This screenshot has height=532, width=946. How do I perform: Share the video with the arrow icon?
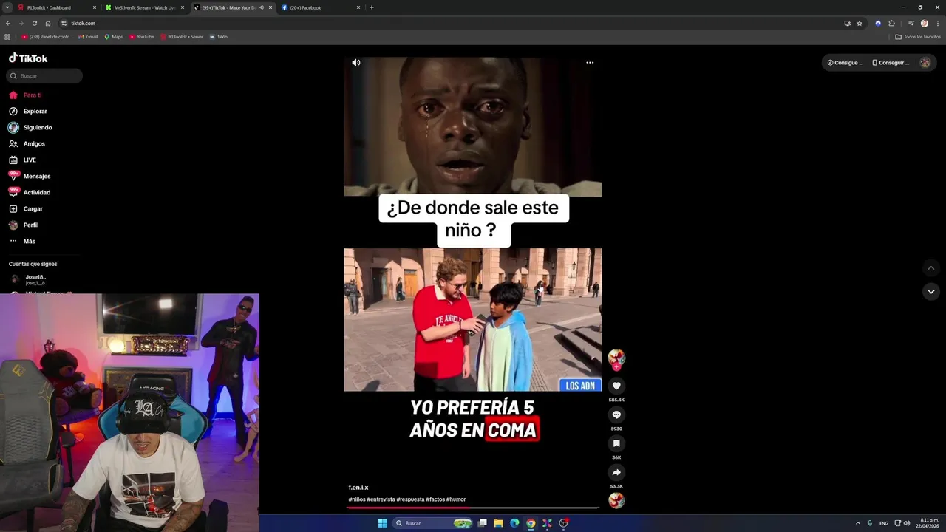[x=616, y=472]
